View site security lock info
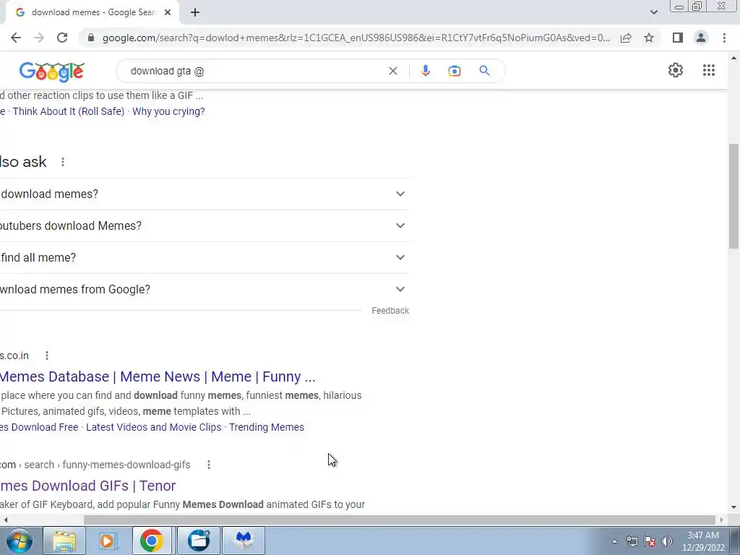 coord(91,38)
